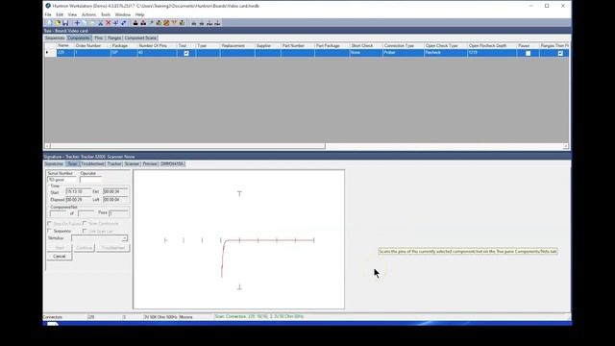Click the 'Pincheck' Open Check Type cell

[x=445, y=53]
